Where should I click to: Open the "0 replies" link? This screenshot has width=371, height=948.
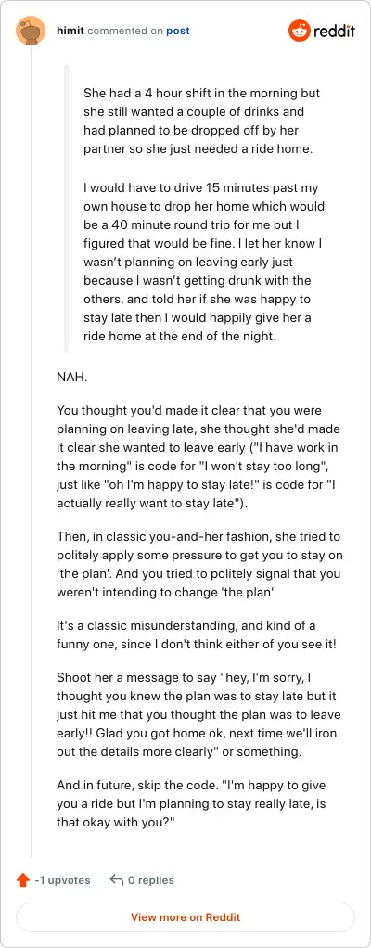(150, 880)
